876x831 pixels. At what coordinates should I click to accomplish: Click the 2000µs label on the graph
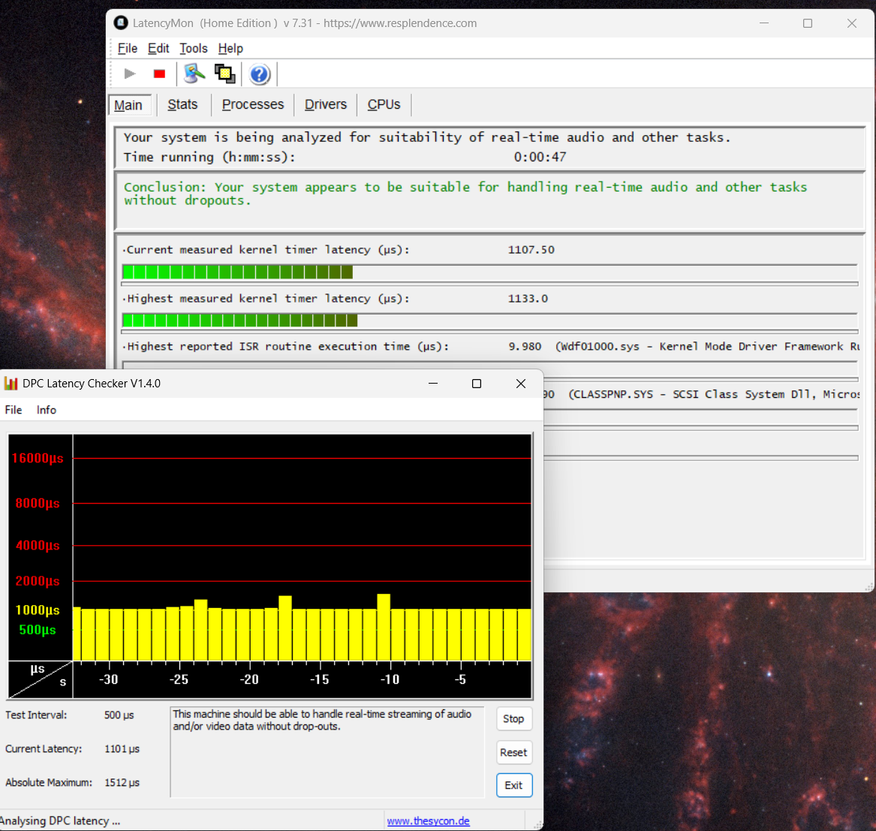38,581
